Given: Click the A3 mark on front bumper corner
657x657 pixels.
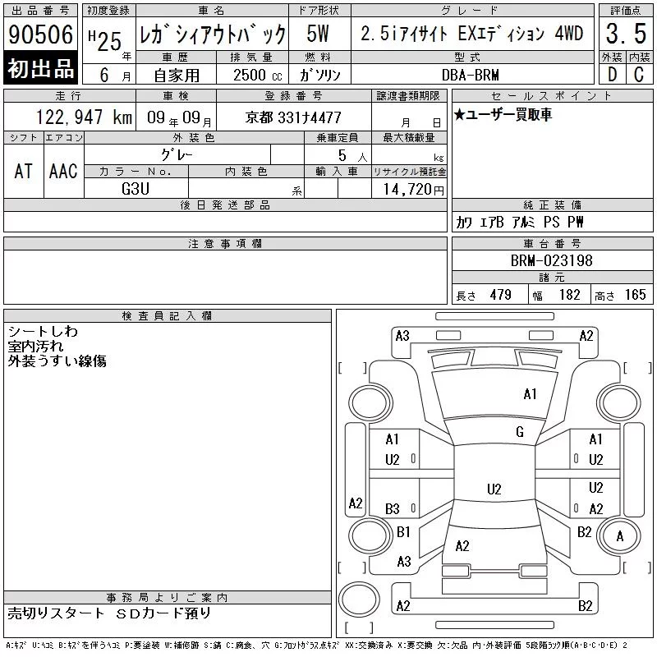Looking at the screenshot, I should tap(402, 336).
